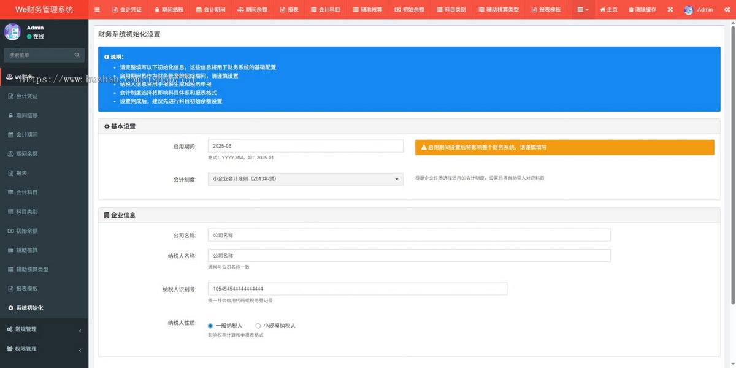Open 会计凭证 from the top toolbar
This screenshot has width=736, height=368.
pos(127,9)
